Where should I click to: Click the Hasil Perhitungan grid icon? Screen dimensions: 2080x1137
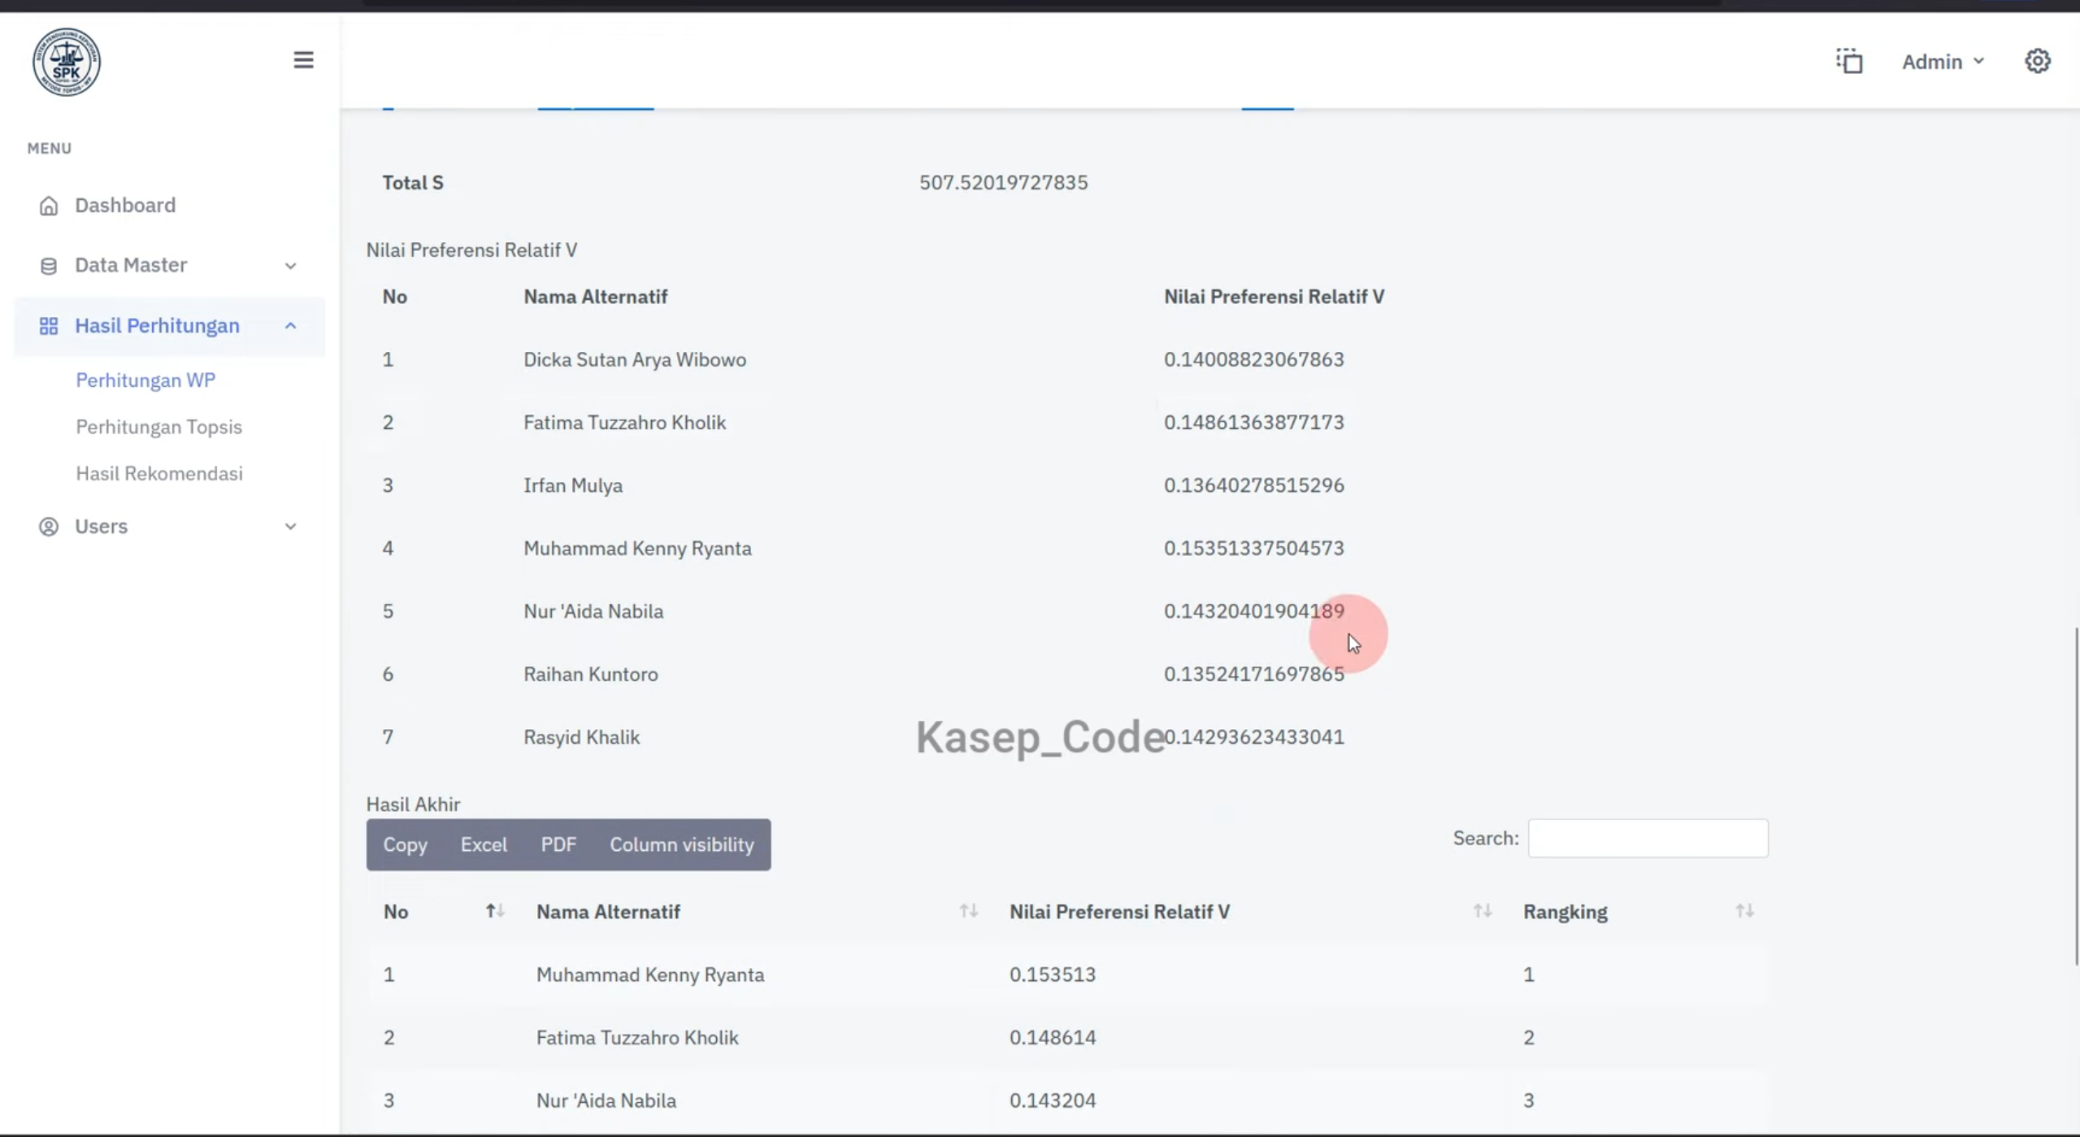coord(49,326)
